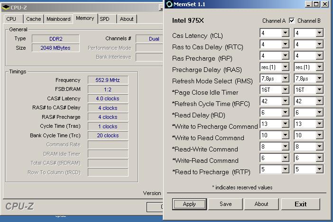Image resolution: width=333 pixels, height=222 pixels.
Task: Open Channel B Precharge Delay tRAS dropdown
Action: [319, 67]
